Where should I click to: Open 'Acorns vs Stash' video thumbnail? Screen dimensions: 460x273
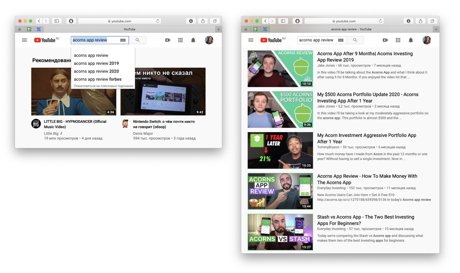(280, 232)
